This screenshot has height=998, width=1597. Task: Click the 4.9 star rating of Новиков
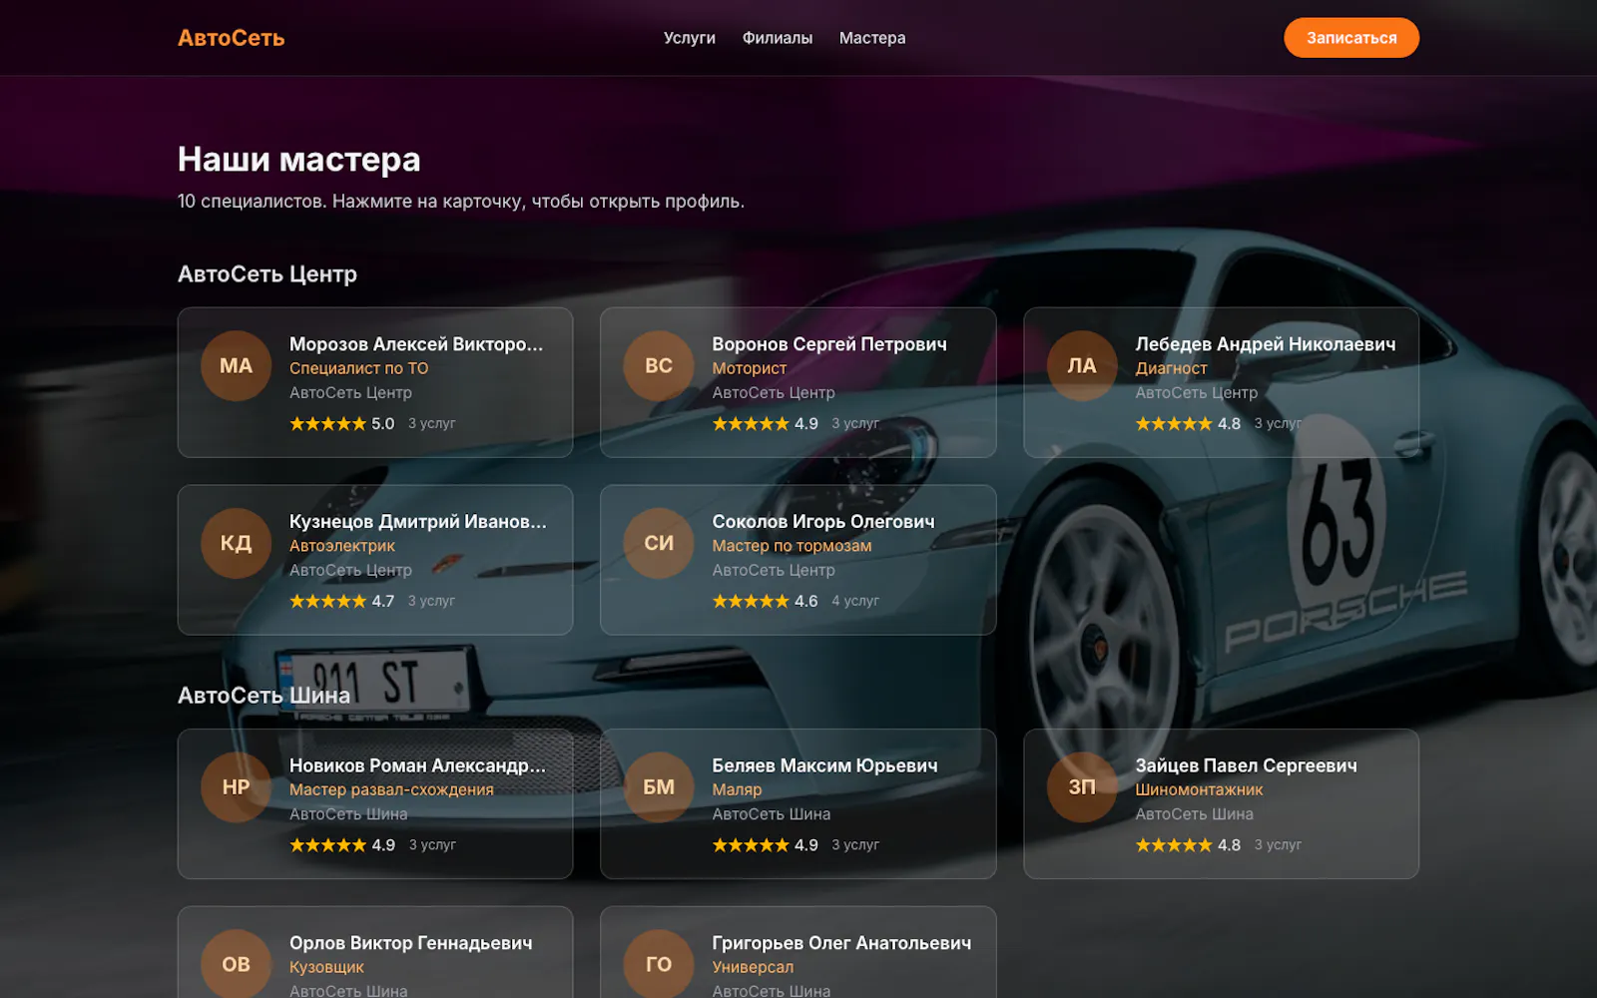(341, 845)
